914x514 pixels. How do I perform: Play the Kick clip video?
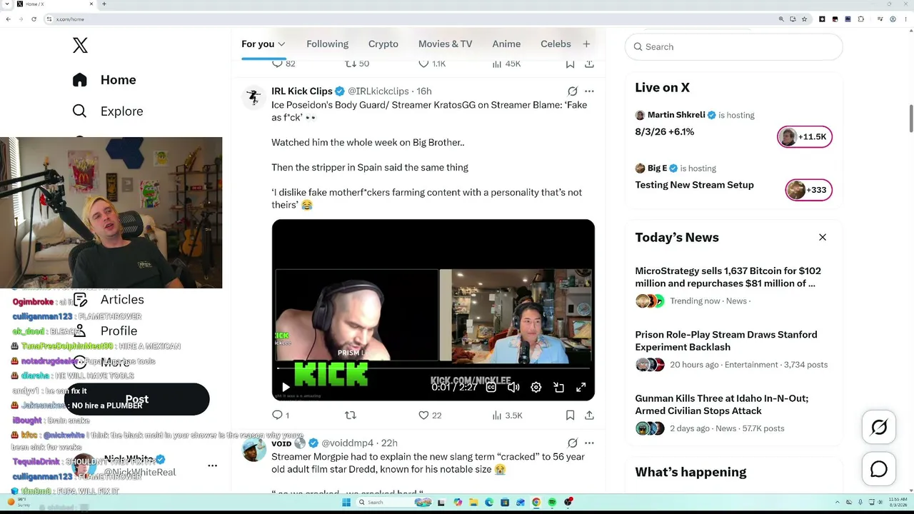pos(286,388)
